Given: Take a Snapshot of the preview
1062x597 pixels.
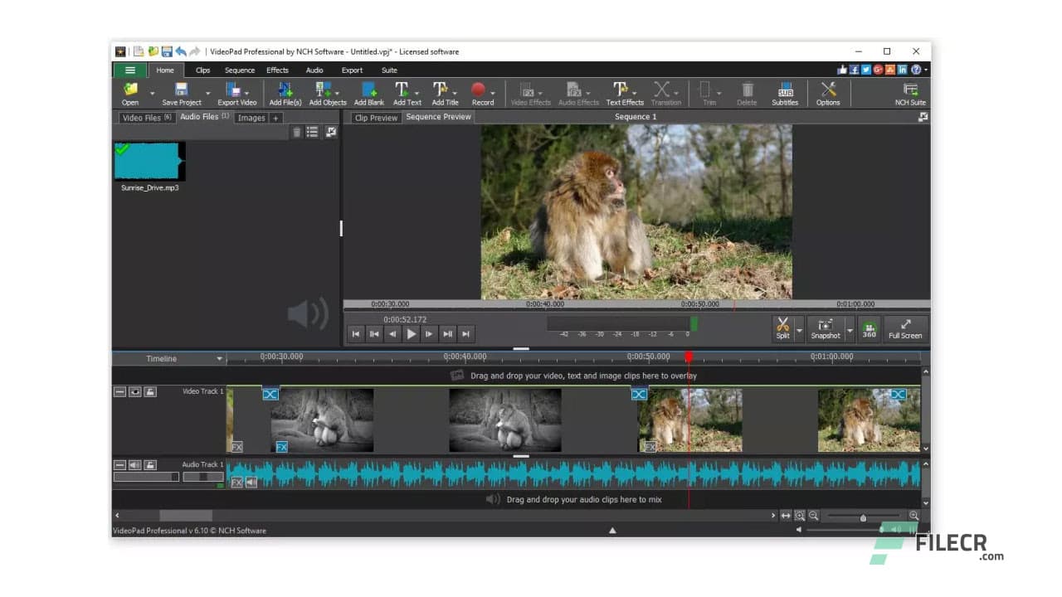Looking at the screenshot, I should [x=825, y=326].
